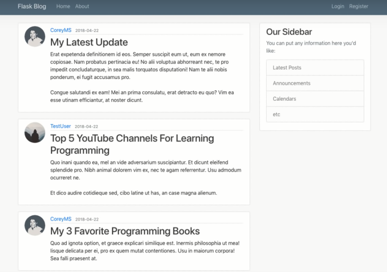387x272 pixels.
Task: Click the paragraph starting Congue salutandi
Action: pos(142,96)
